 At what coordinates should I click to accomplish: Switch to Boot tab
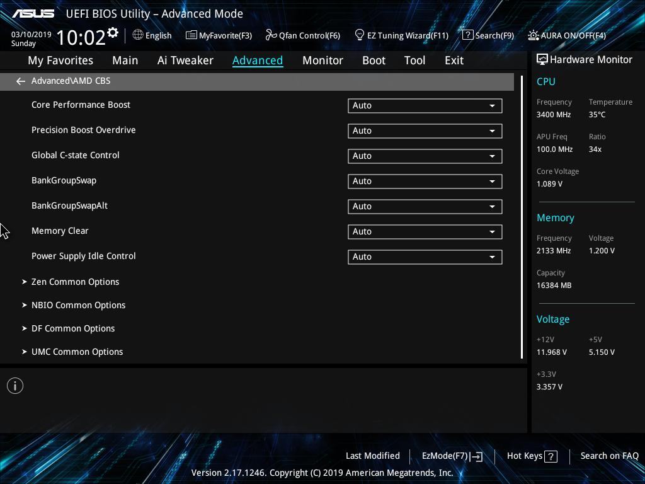pos(374,60)
